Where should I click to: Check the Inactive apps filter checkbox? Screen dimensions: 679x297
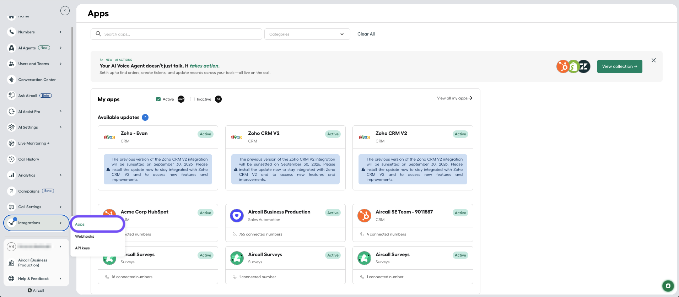click(192, 99)
